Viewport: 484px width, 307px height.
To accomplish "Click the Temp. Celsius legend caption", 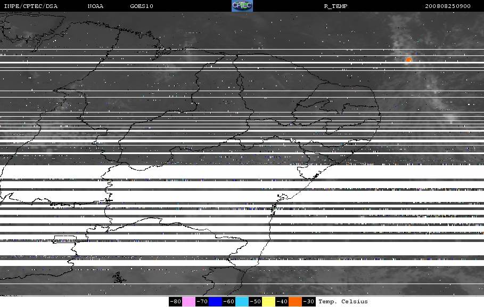I will pyautogui.click(x=343, y=302).
